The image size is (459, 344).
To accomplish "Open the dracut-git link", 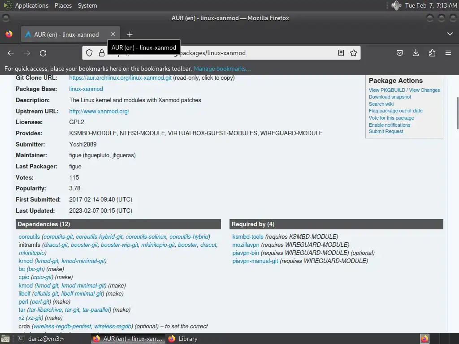I will pyautogui.click(x=56, y=245).
